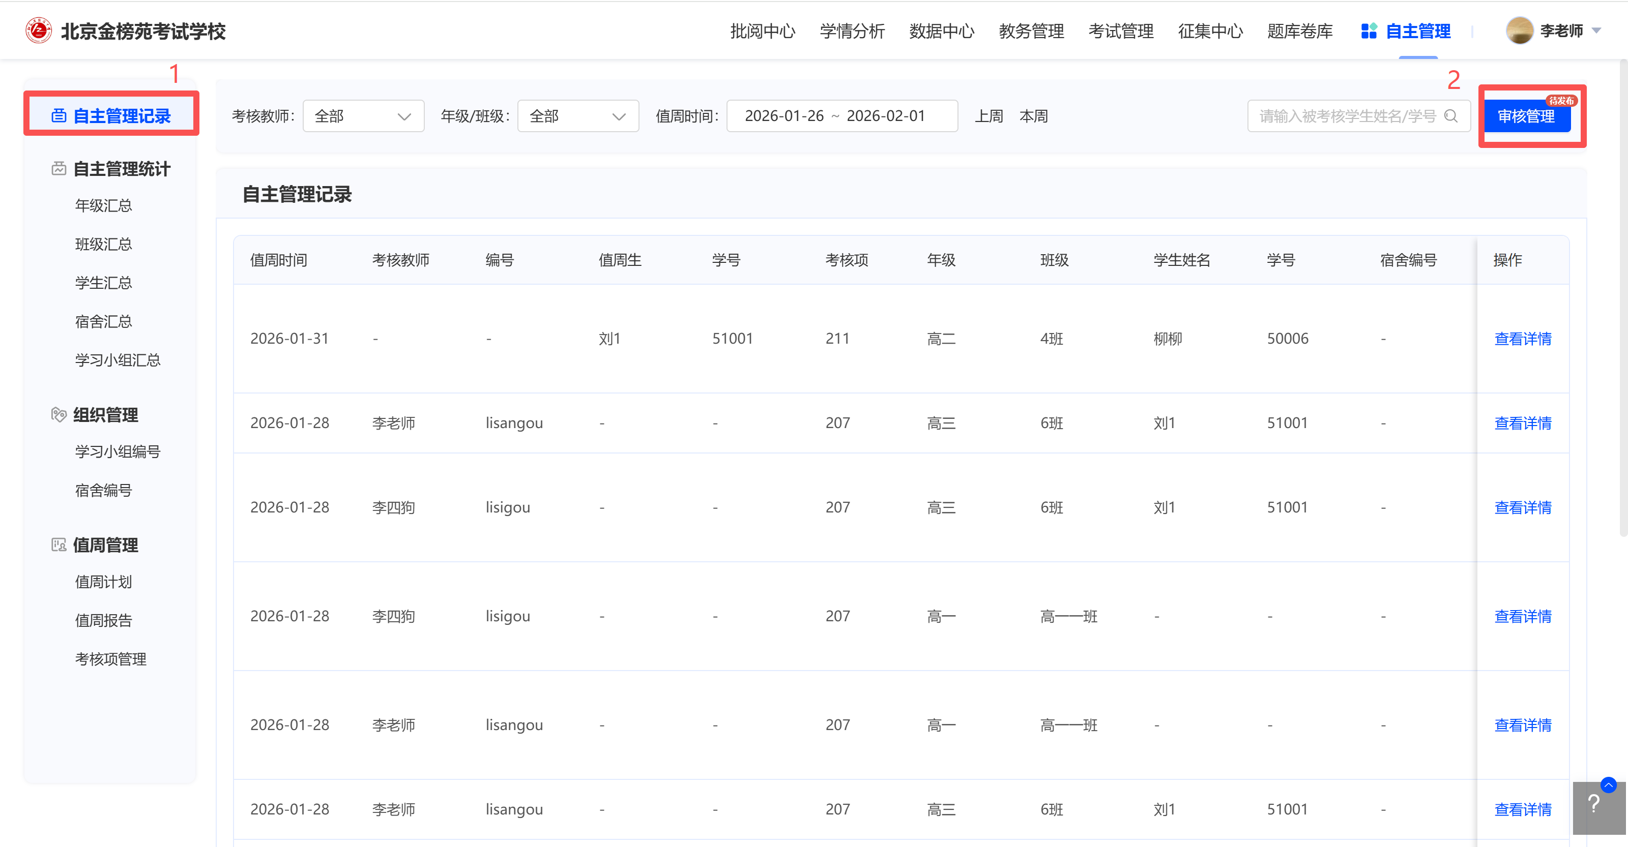Viewport: 1628px width, 847px height.
Task: Open the help question mark button
Action: (x=1594, y=805)
